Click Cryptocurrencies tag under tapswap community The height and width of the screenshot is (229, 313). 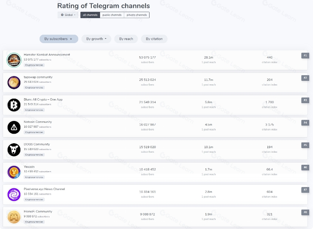click(x=34, y=88)
